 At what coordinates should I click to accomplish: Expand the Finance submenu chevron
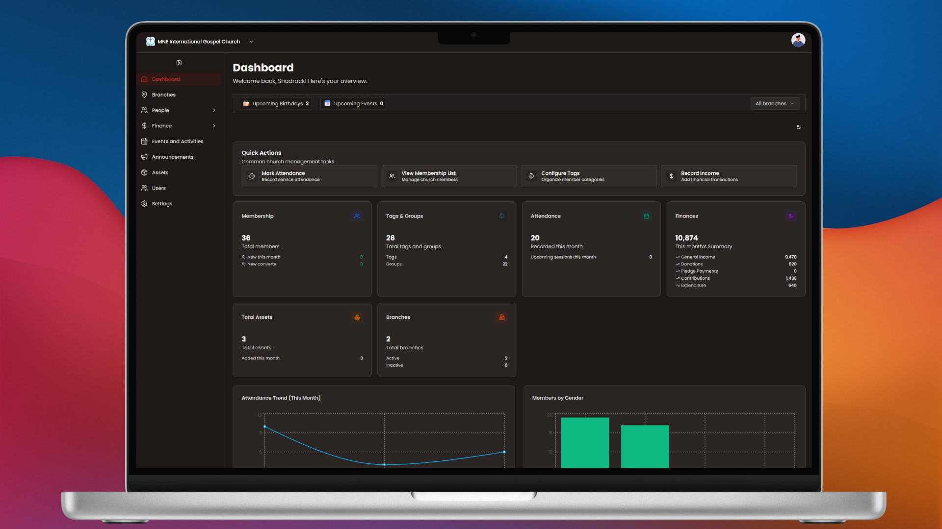214,126
